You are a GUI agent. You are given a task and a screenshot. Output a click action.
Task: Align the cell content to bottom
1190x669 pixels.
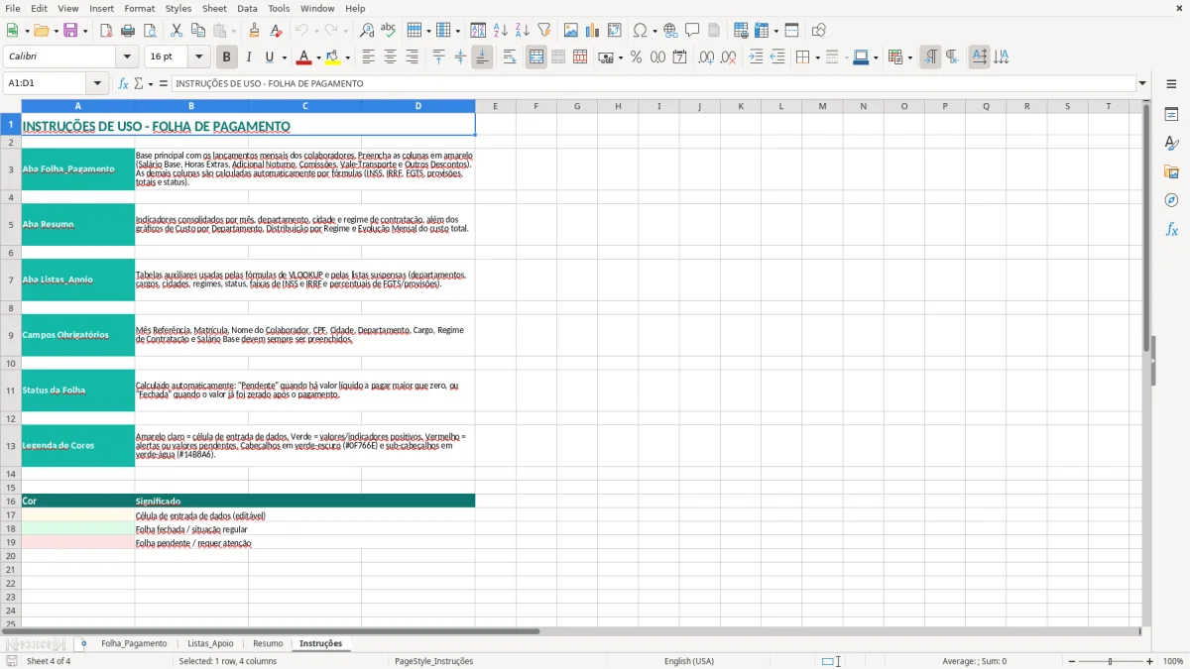tap(482, 57)
